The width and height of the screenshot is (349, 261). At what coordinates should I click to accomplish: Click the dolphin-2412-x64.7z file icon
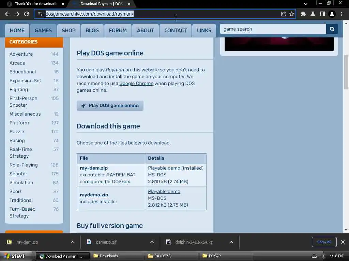click(x=168, y=242)
